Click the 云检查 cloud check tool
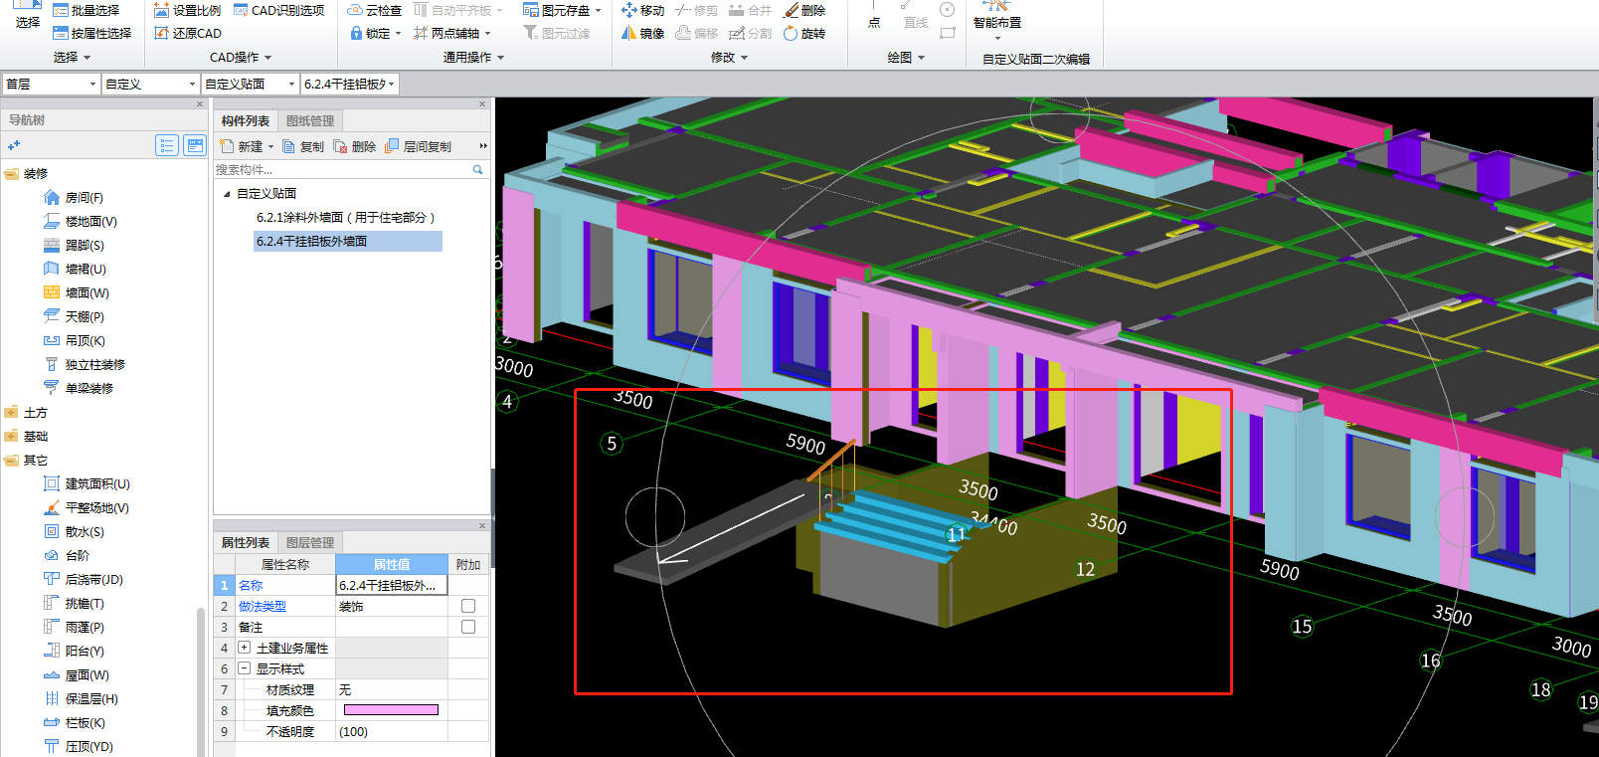This screenshot has height=757, width=1599. pos(374,10)
